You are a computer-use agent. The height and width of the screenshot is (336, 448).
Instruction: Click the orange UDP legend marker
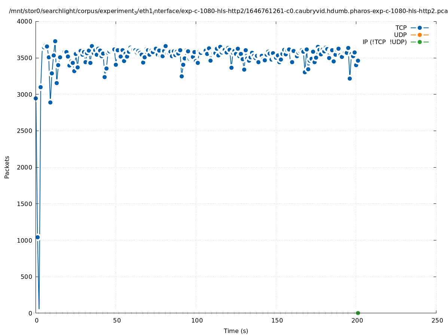[x=420, y=35]
